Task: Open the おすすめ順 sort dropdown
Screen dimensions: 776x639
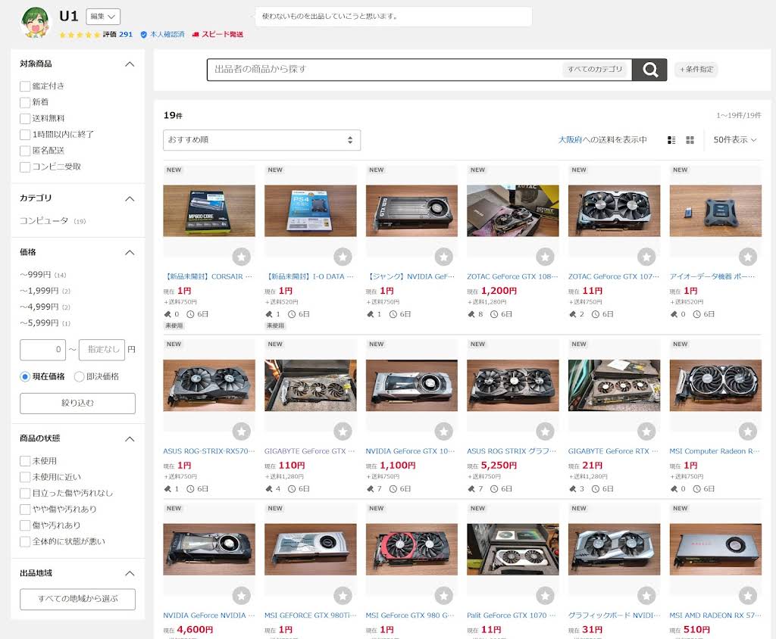Action: (261, 140)
